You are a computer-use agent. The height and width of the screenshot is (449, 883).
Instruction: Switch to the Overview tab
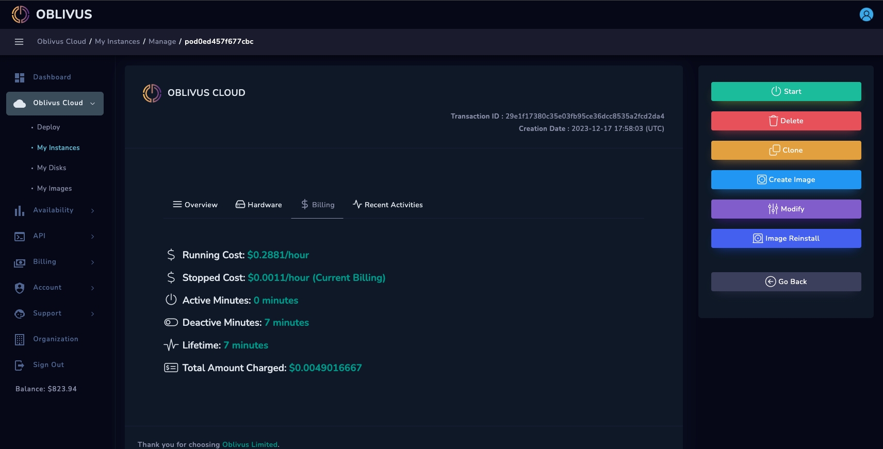click(195, 205)
